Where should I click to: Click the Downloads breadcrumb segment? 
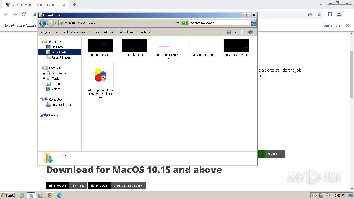88,23
